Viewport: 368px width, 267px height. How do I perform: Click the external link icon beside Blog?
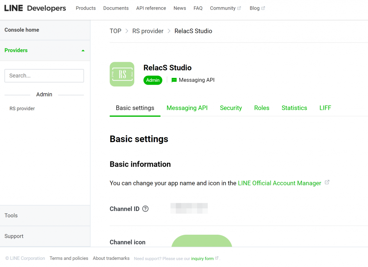point(263,8)
